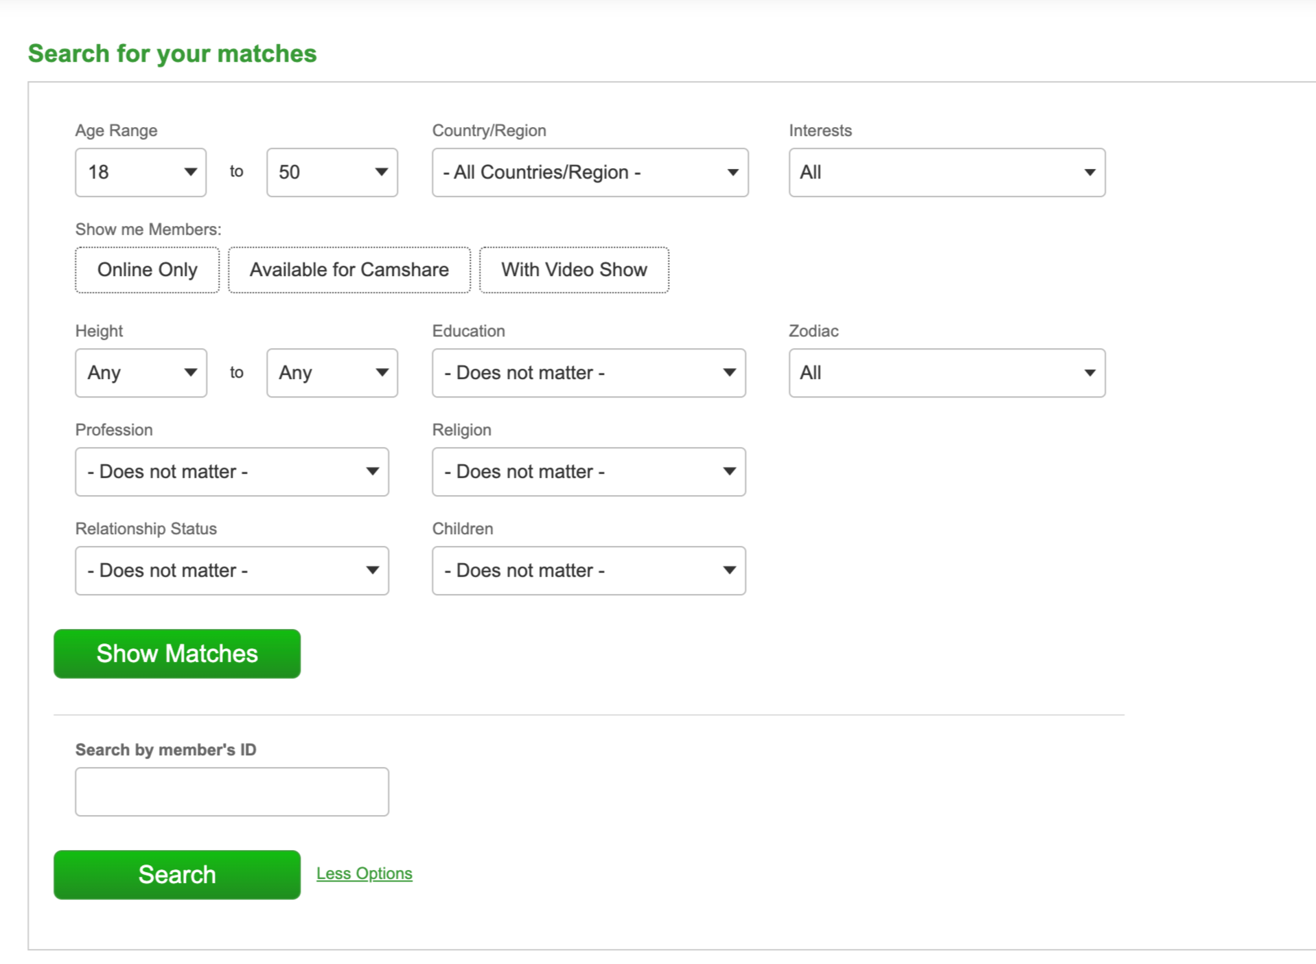Image resolution: width=1316 pixels, height=964 pixels.
Task: Click inside the member's ID search field
Action: coord(231,791)
